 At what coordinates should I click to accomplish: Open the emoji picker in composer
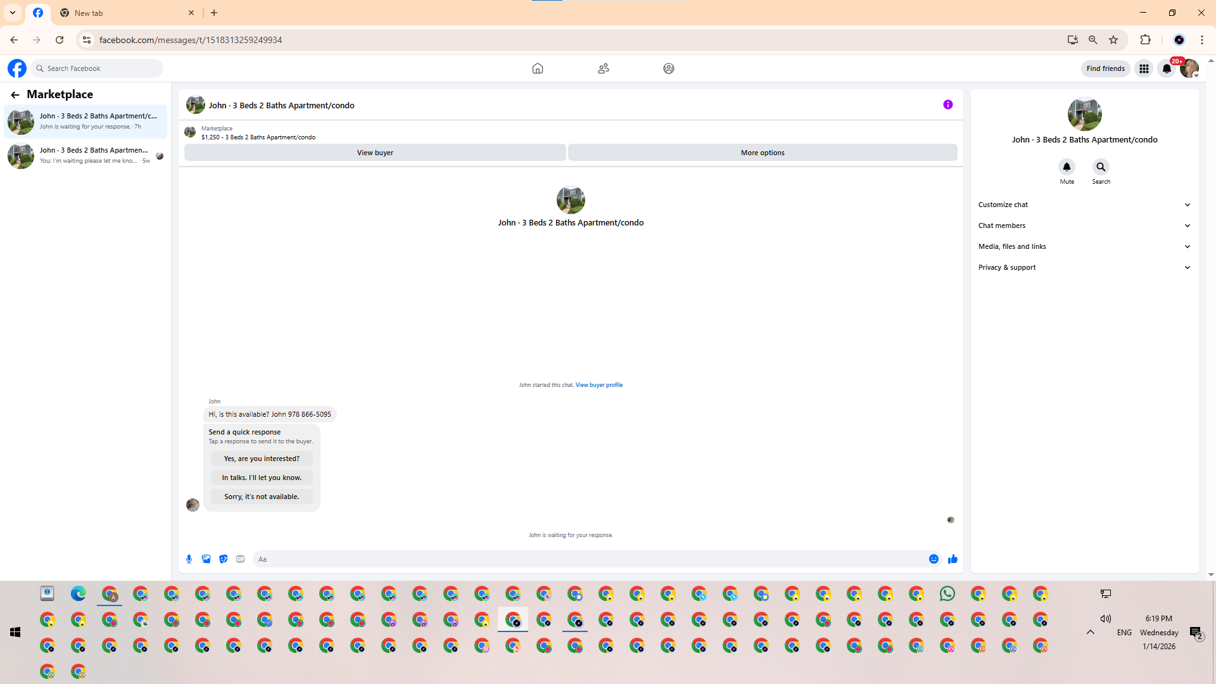[x=934, y=559]
